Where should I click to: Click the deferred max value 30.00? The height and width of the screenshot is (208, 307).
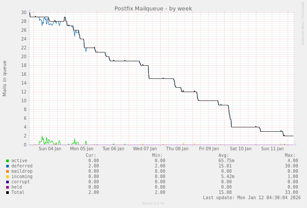(x=292, y=166)
